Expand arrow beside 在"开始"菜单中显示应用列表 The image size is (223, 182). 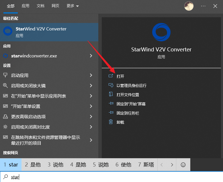tap(91, 96)
